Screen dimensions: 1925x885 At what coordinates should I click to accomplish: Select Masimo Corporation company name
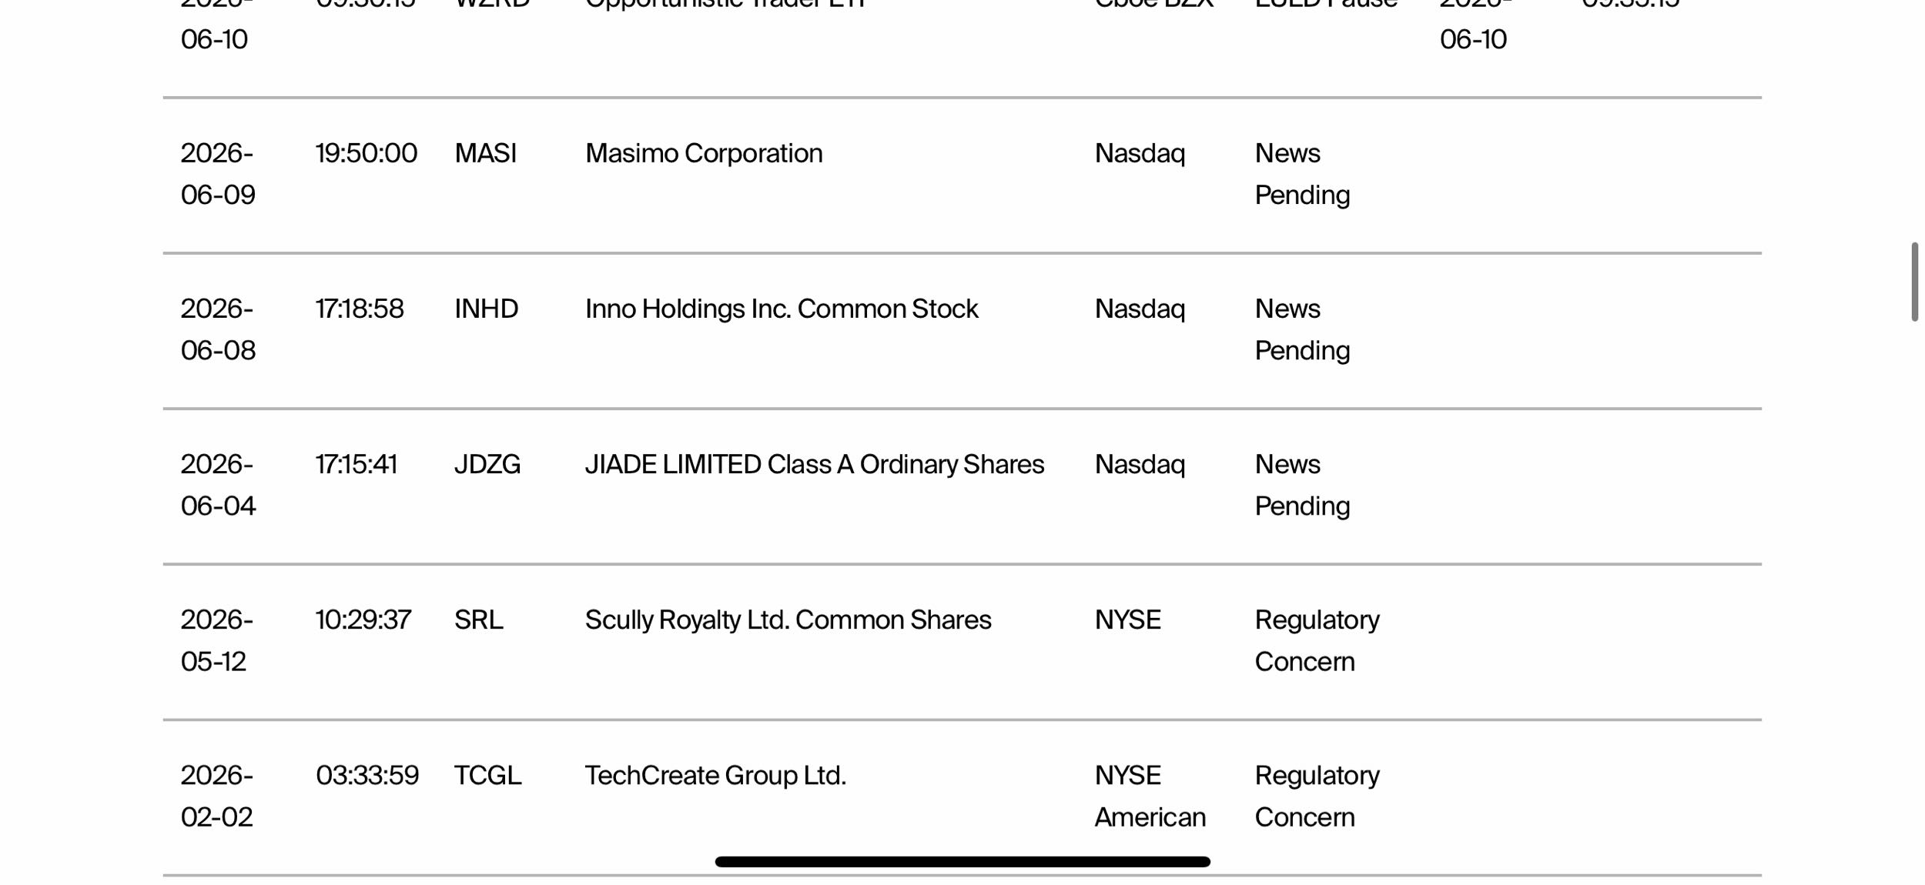(704, 153)
